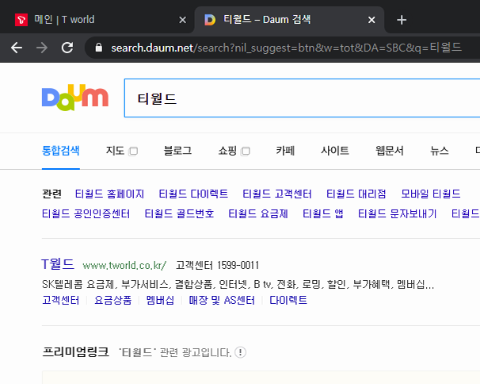Click related search 티월드 골드번호
Screen dimensions: 480x384
coord(179,213)
